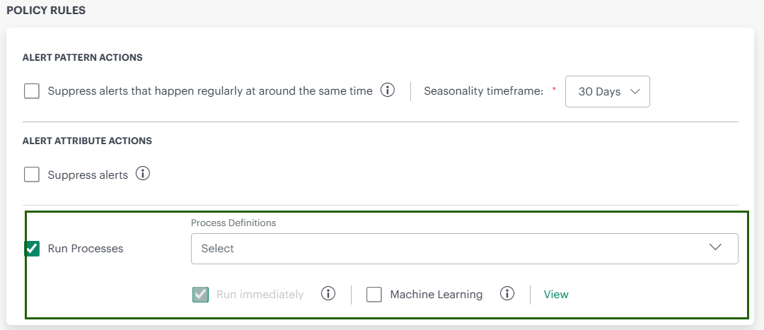The height and width of the screenshot is (330, 764).
Task: Open the 30 Days seasonality dropdown
Action: 607,92
